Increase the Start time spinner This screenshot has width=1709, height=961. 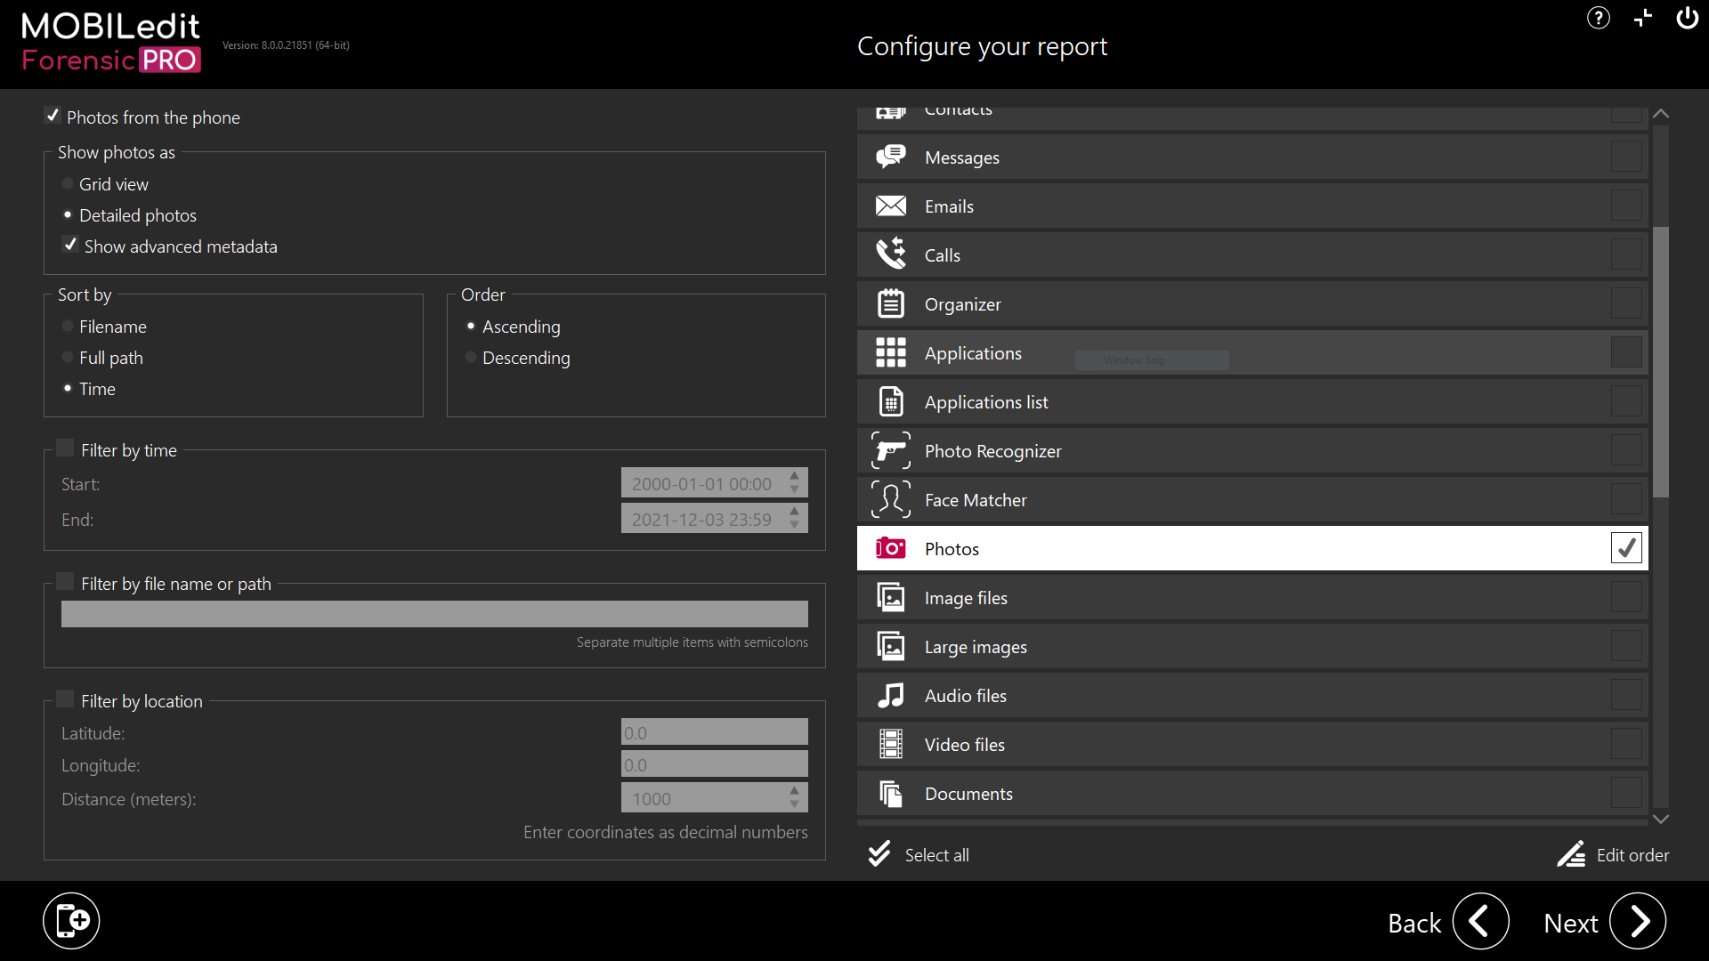coord(795,476)
